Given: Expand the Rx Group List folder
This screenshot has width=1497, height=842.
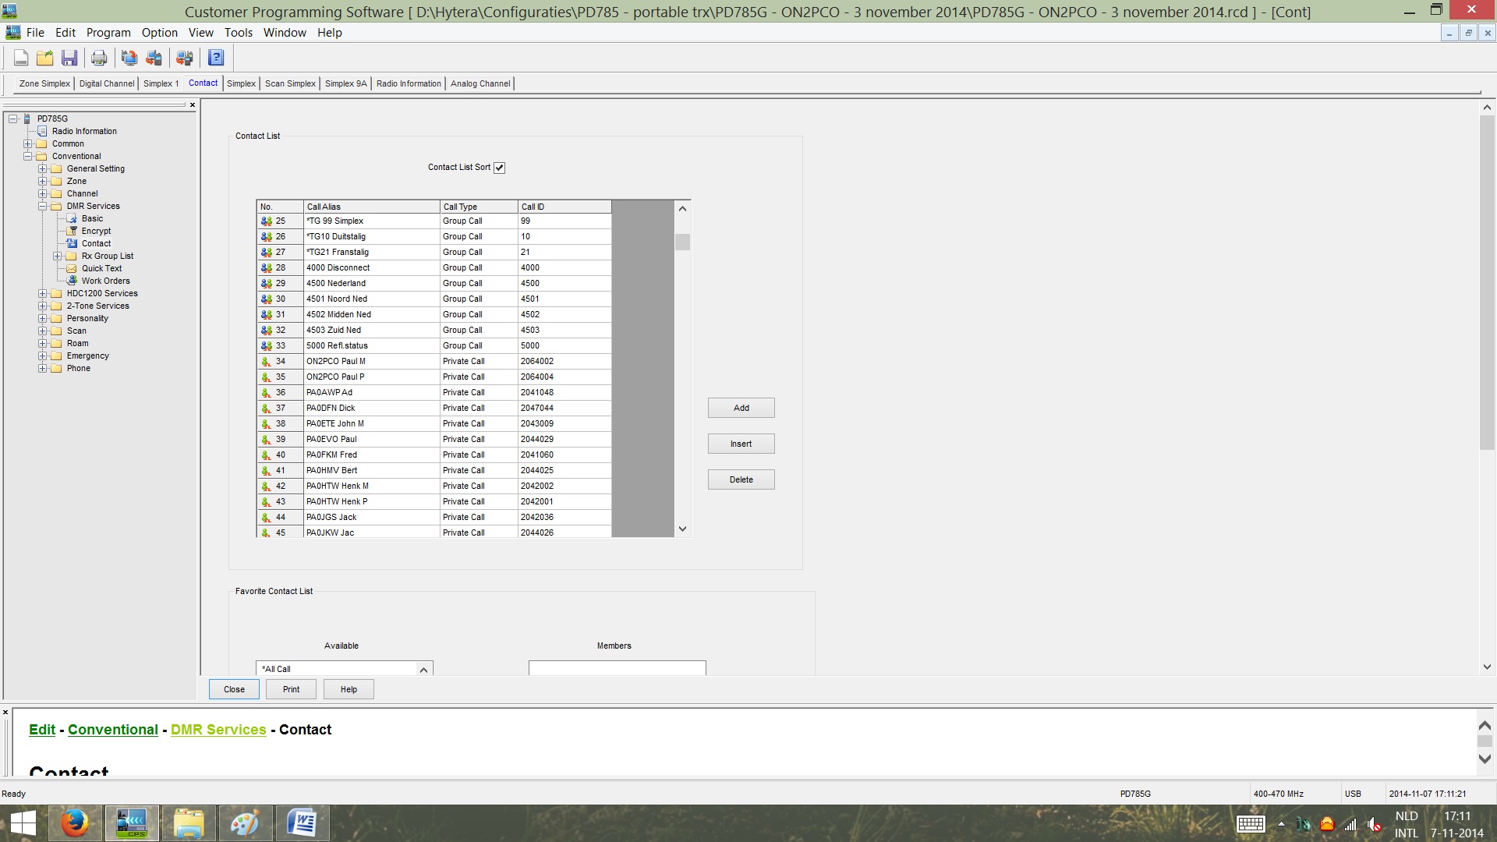Looking at the screenshot, I should [58, 256].
